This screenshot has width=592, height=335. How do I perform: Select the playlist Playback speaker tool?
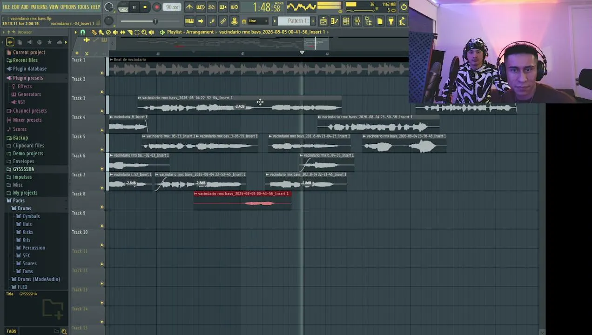pyautogui.click(x=151, y=32)
